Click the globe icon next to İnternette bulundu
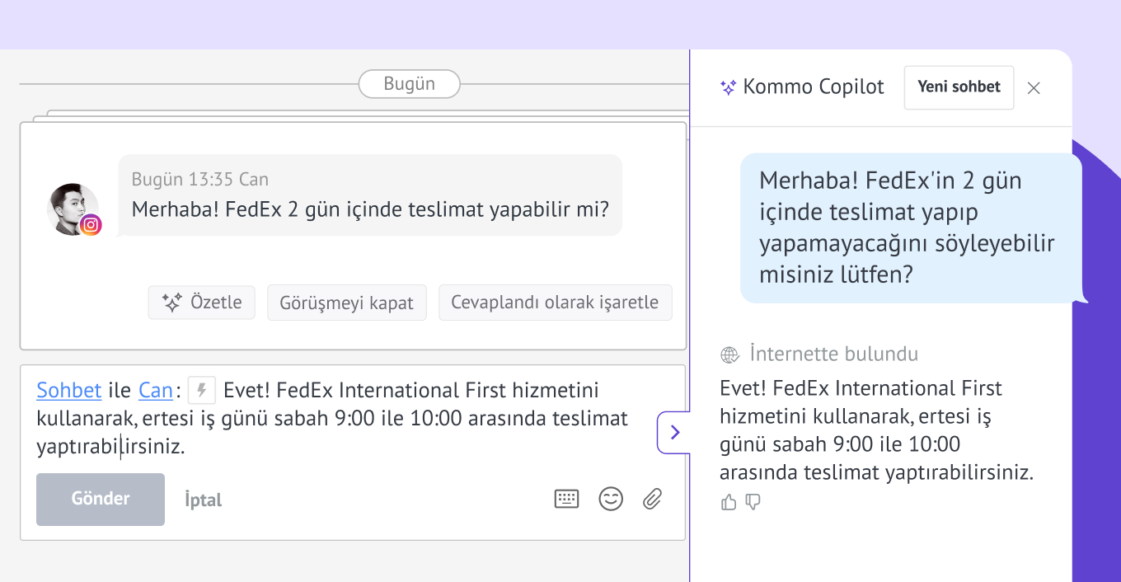The width and height of the screenshot is (1121, 582). [x=729, y=355]
